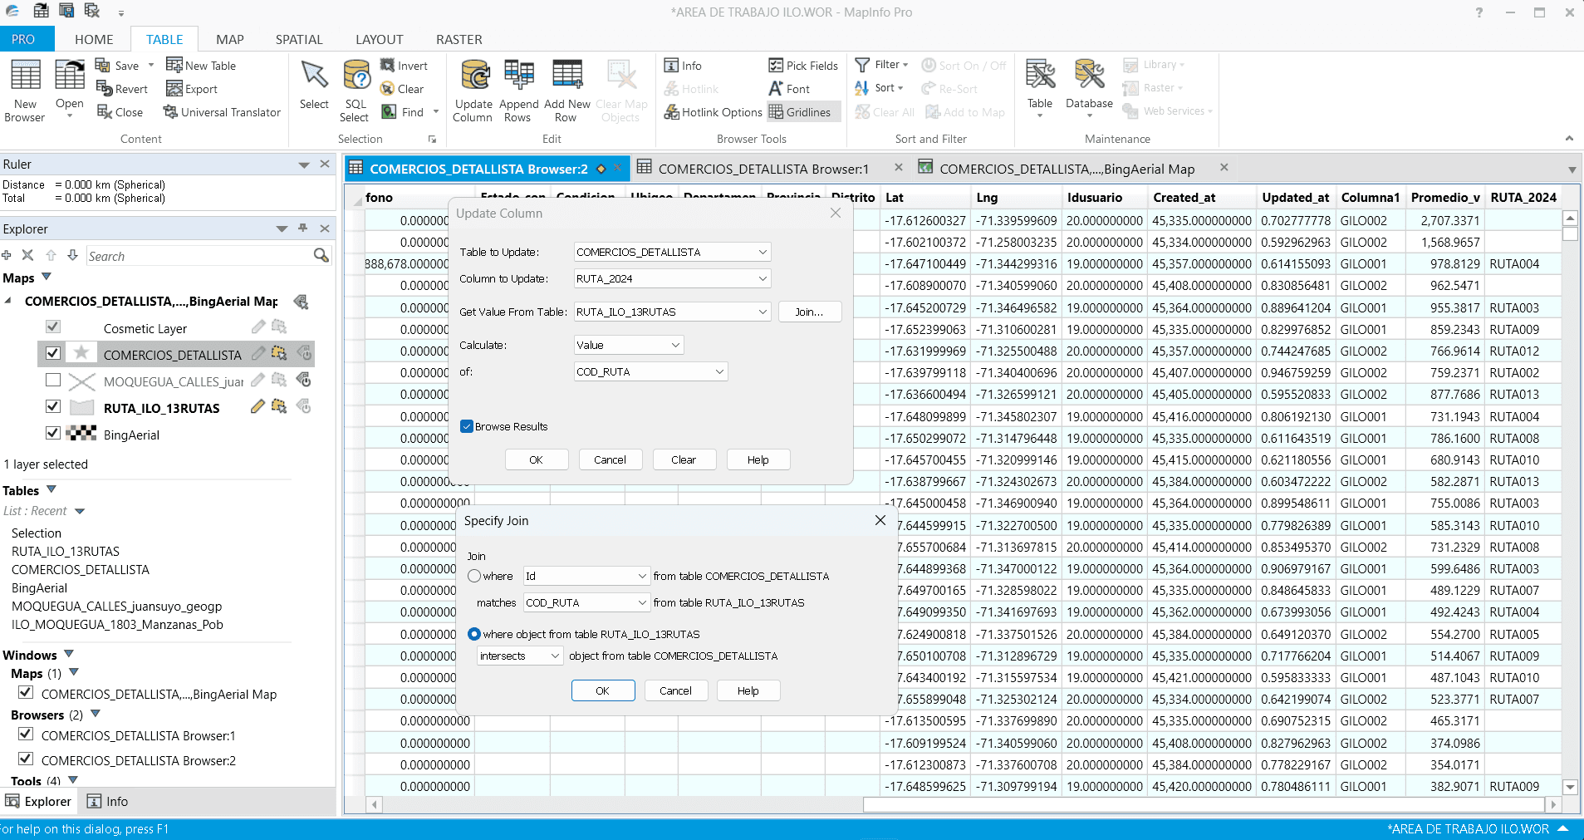This screenshot has height=840, width=1584.
Task: Switch to the BingAerial Map window tab
Action: (1067, 169)
